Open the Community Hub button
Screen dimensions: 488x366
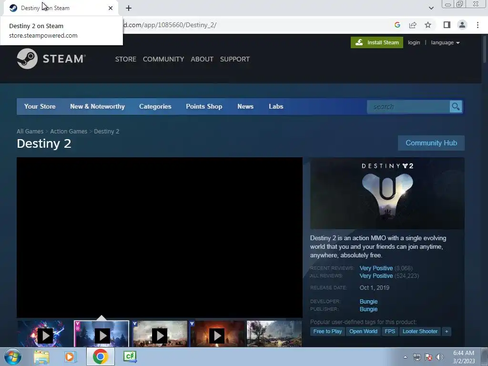[431, 143]
